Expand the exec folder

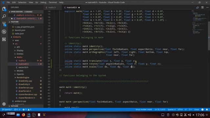point(17,40)
